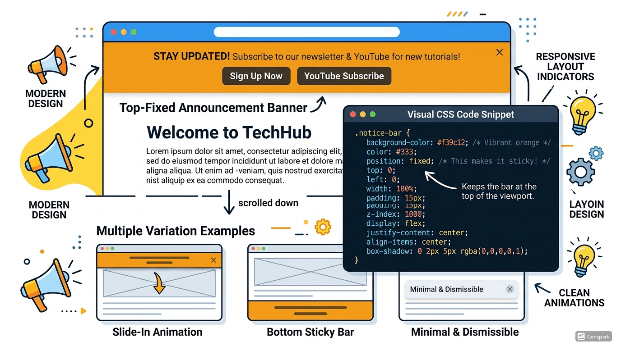The width and height of the screenshot is (621, 346).
Task: Click the box-shadow code line
Action: pyautogui.click(x=447, y=251)
